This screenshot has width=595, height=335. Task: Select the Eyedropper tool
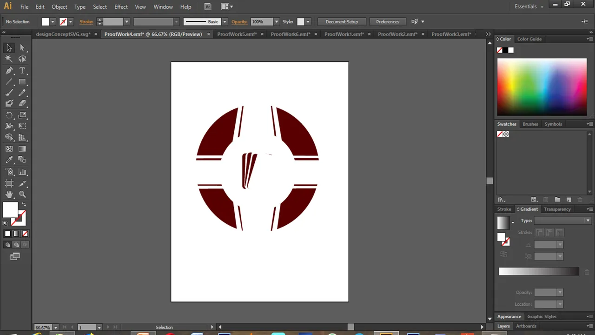[9, 160]
